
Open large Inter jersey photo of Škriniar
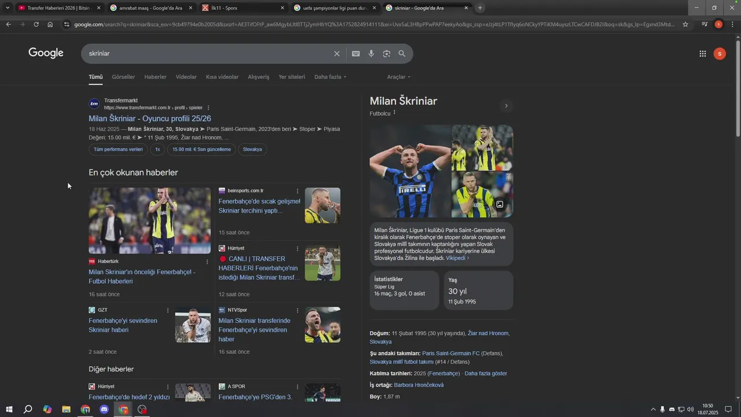(410, 171)
